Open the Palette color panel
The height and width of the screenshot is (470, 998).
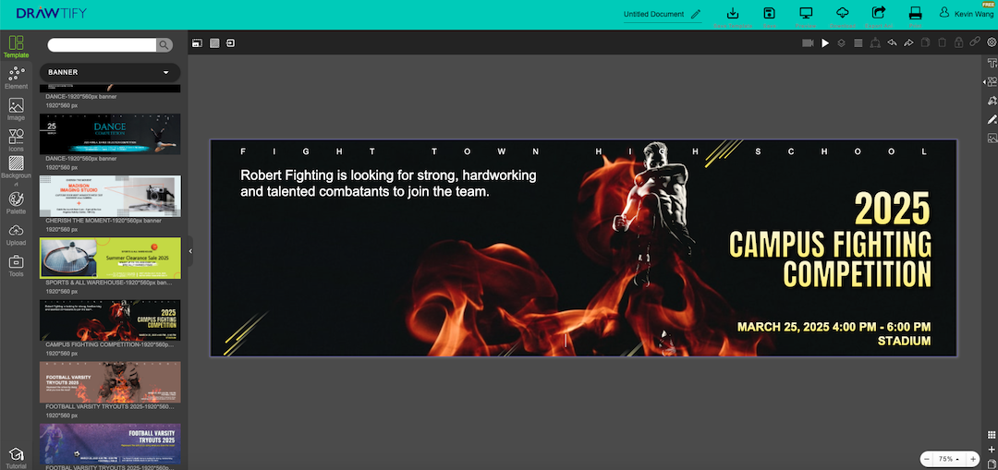coord(16,203)
